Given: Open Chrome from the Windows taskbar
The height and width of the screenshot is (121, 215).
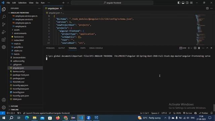Looking at the screenshot, I should tap(66, 118).
